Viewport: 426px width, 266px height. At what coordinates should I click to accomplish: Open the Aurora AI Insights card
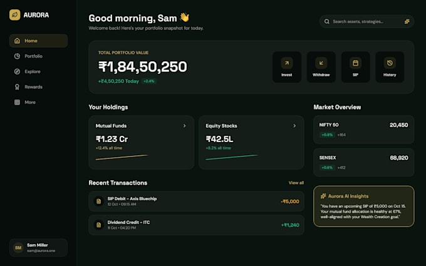[364, 207]
